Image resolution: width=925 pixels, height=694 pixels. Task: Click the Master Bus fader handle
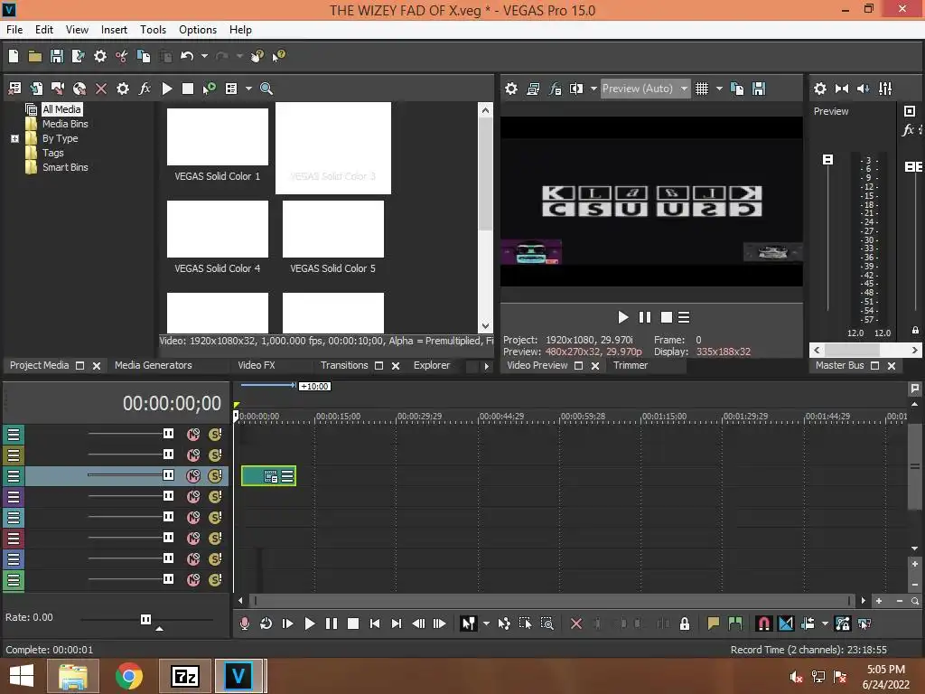[x=827, y=160]
